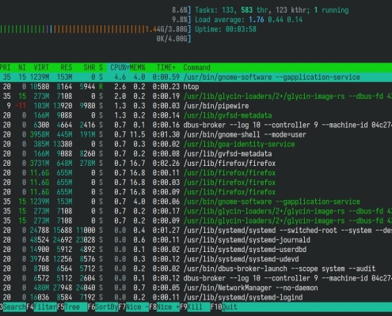Select the goa-identity-service row
This screenshot has height=316, width=392.
(x=196, y=144)
